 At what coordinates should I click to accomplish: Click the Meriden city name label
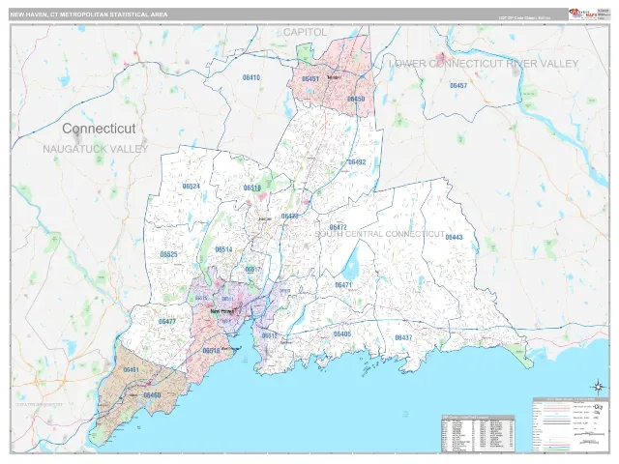(334, 77)
